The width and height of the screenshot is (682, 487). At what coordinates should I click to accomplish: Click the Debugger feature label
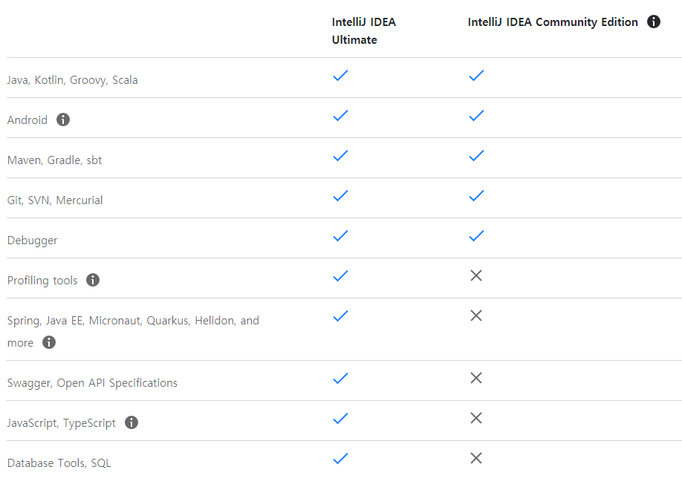pyautogui.click(x=33, y=241)
